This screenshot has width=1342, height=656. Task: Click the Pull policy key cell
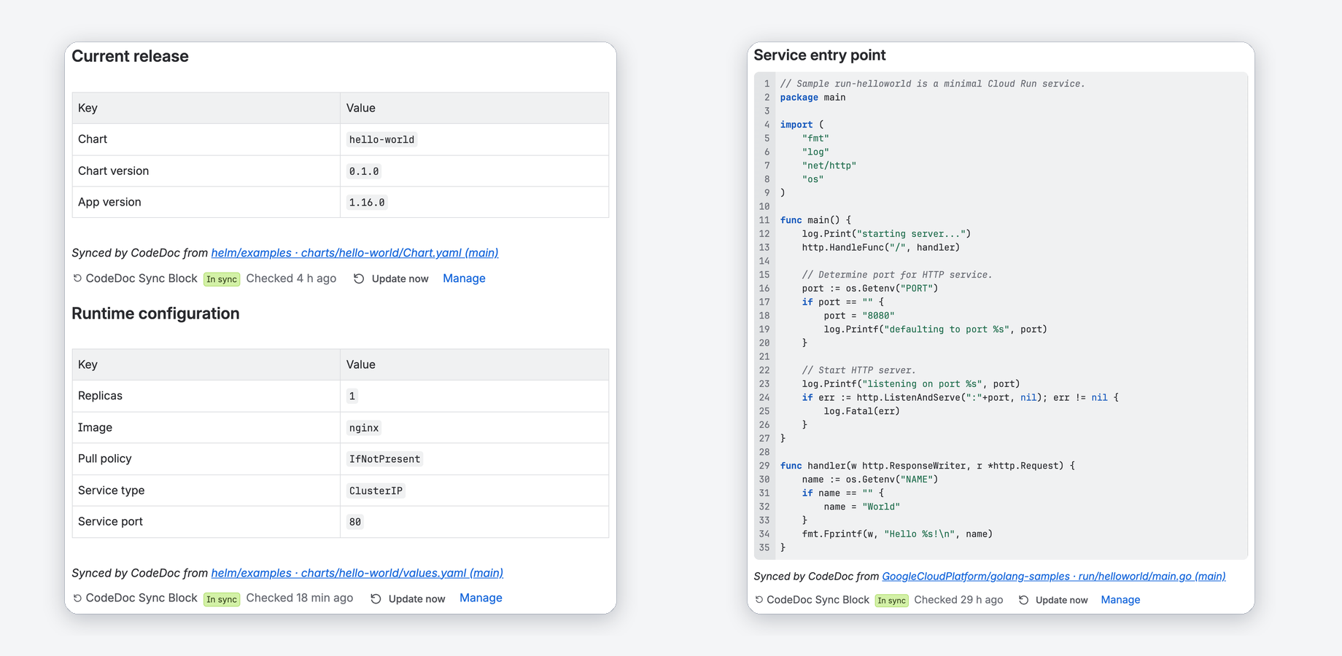click(206, 458)
